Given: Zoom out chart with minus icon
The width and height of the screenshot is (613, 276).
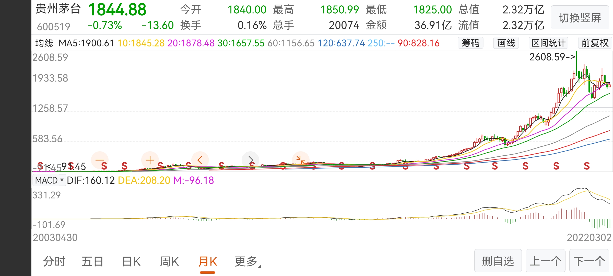Looking at the screenshot, I should click(x=100, y=160).
